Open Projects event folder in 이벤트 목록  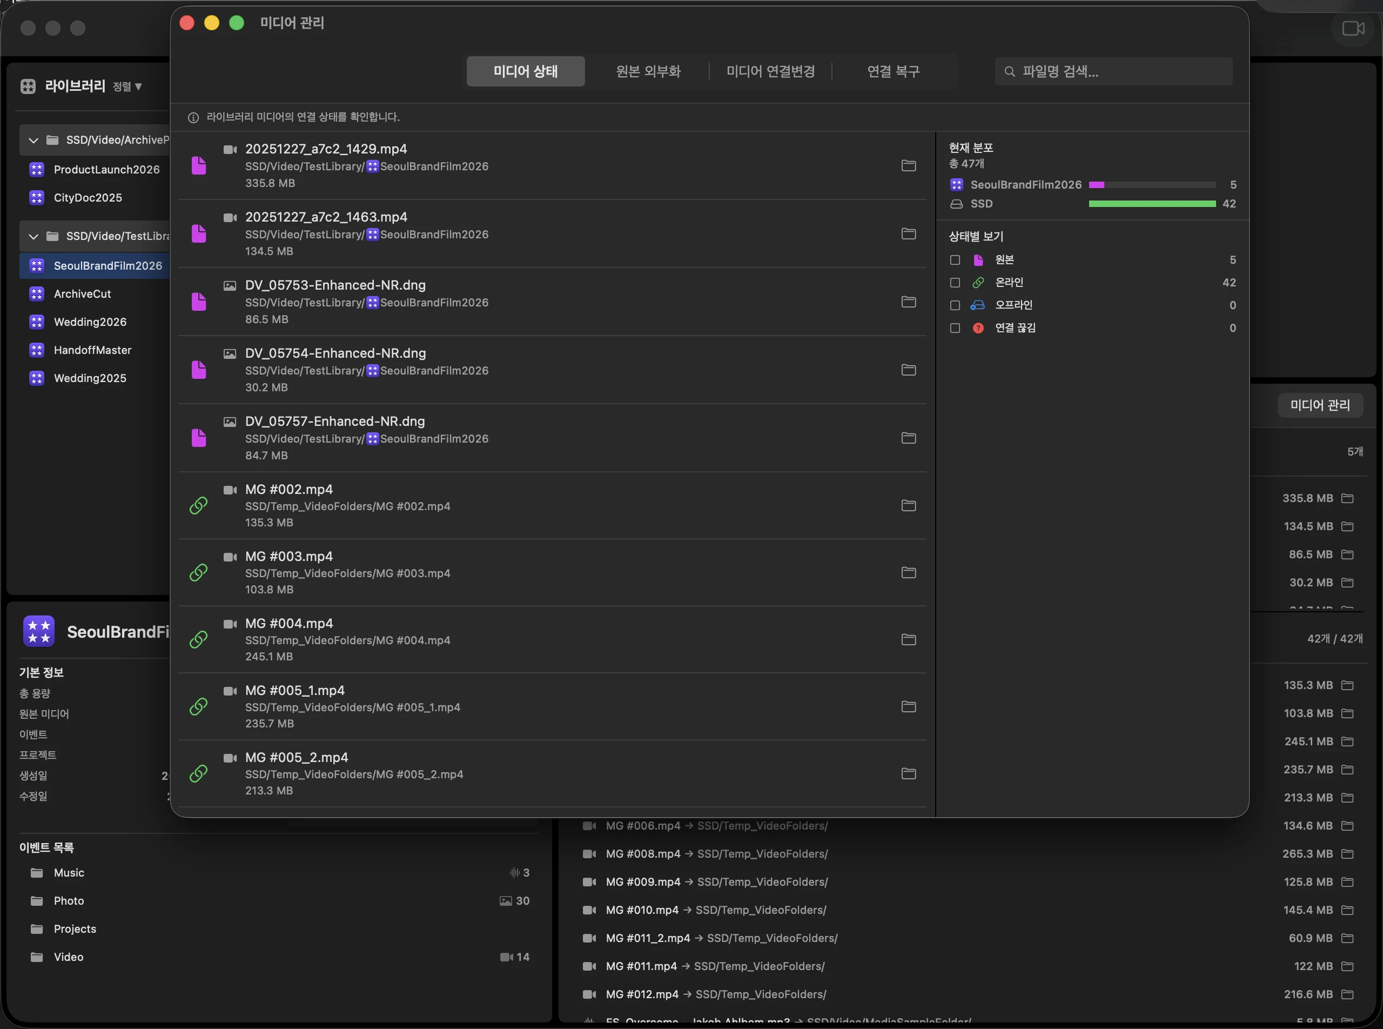point(280,930)
